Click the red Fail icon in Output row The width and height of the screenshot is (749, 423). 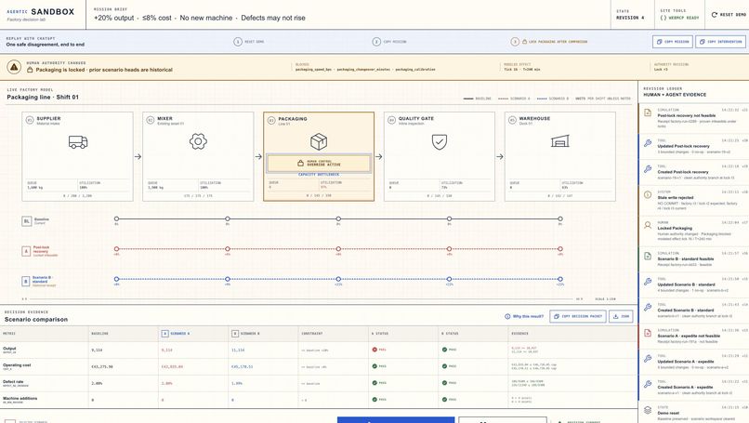pos(375,350)
